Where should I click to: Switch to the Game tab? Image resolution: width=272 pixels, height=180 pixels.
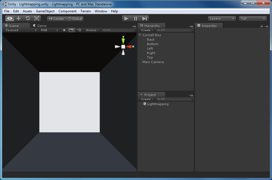tap(40, 26)
